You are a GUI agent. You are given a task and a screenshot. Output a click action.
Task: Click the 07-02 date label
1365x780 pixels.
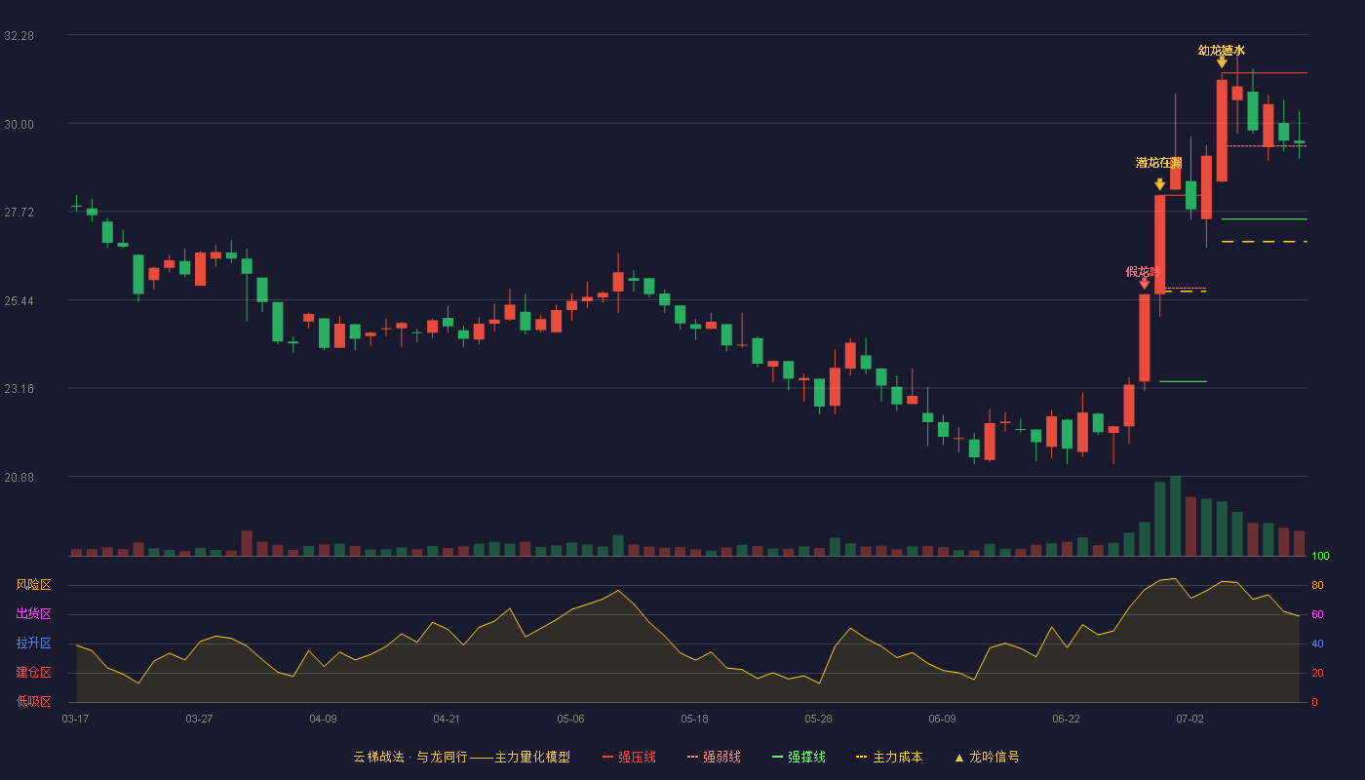click(1189, 719)
